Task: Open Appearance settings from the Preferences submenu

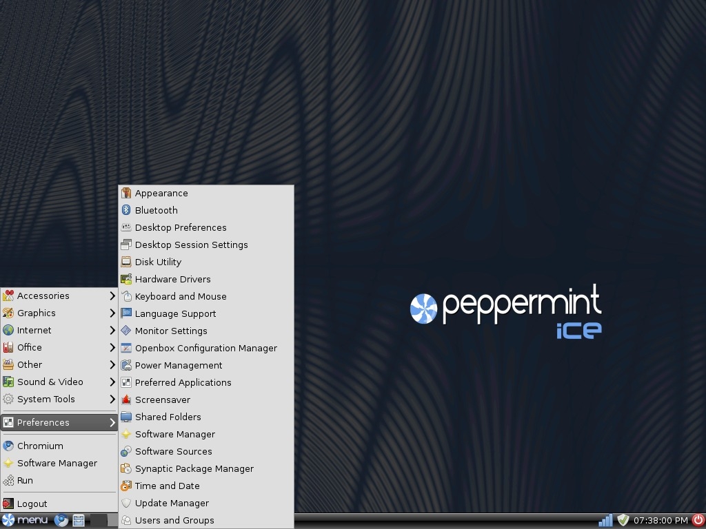Action: tap(206, 193)
